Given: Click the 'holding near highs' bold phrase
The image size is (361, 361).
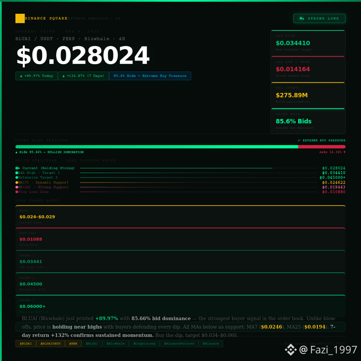Looking at the screenshot, I should (x=77, y=327).
